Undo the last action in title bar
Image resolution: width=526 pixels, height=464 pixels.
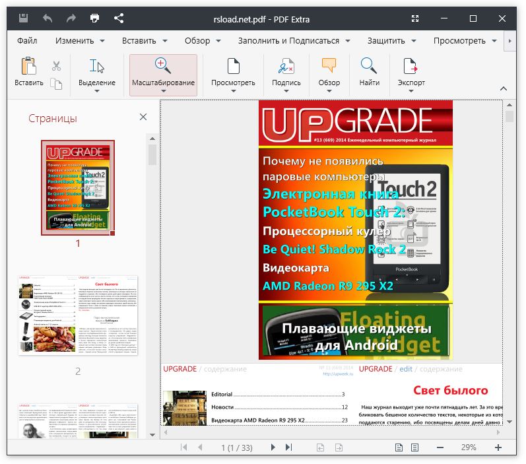click(x=48, y=18)
